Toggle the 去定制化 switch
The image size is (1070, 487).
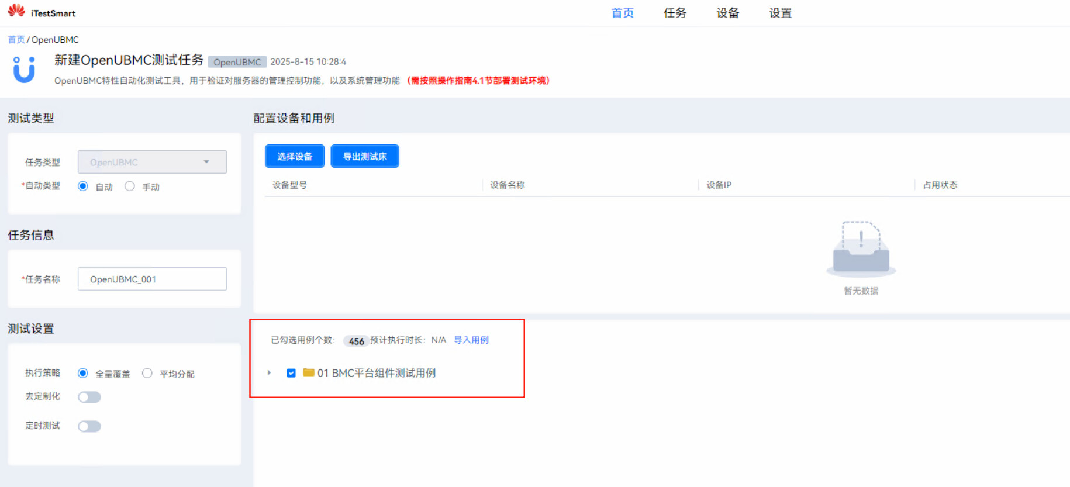point(89,397)
